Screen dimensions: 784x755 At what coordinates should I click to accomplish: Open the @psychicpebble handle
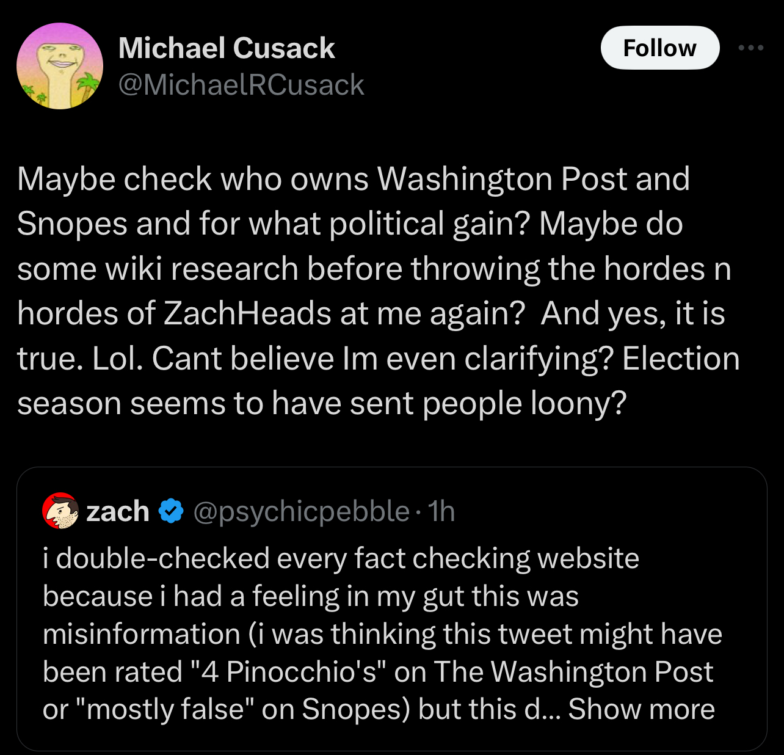pyautogui.click(x=301, y=511)
